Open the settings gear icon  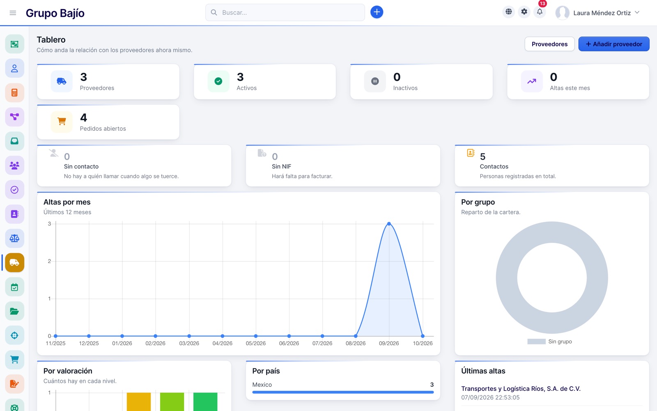coord(524,12)
